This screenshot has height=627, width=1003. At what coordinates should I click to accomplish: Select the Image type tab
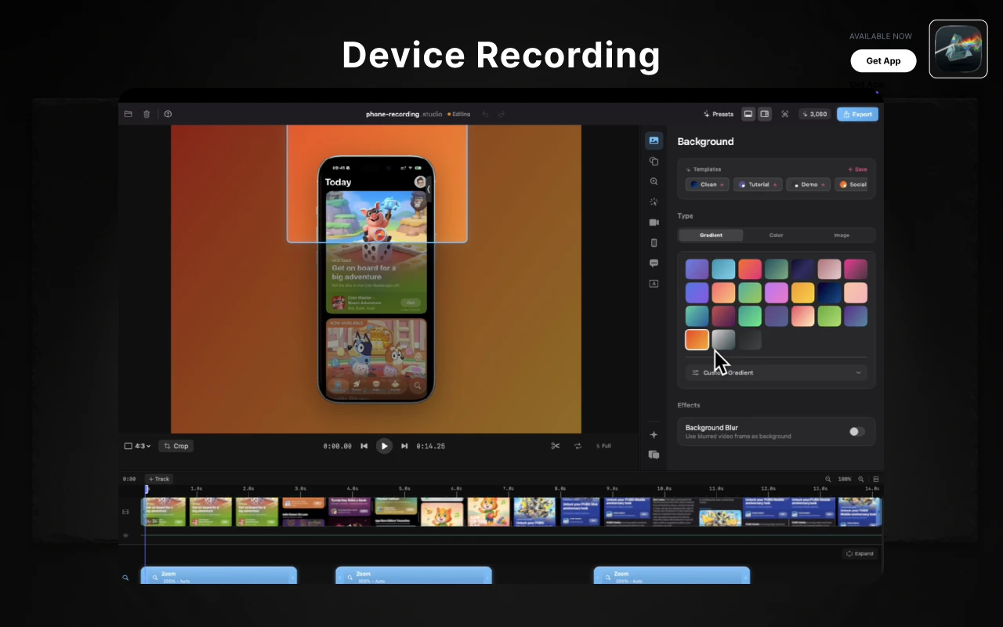click(x=842, y=235)
